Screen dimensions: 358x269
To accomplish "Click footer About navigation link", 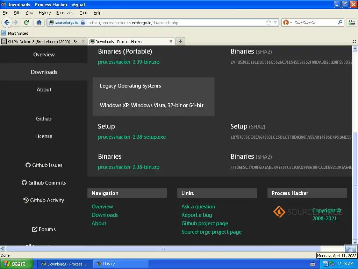I will 99,223.
